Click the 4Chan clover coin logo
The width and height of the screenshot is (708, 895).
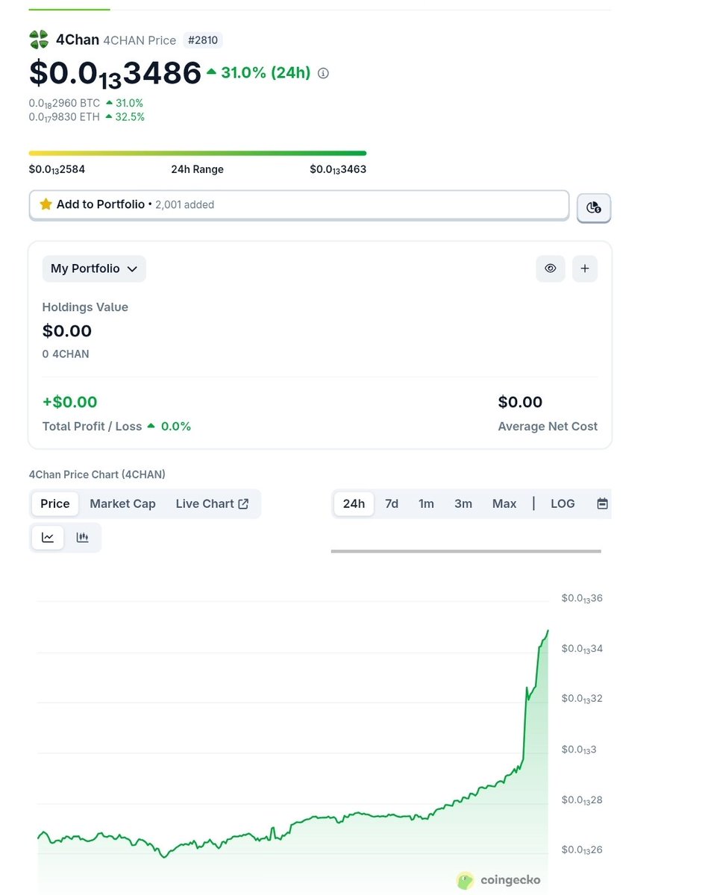point(39,40)
